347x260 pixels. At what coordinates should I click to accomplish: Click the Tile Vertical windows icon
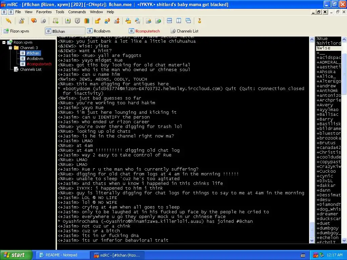179,21
